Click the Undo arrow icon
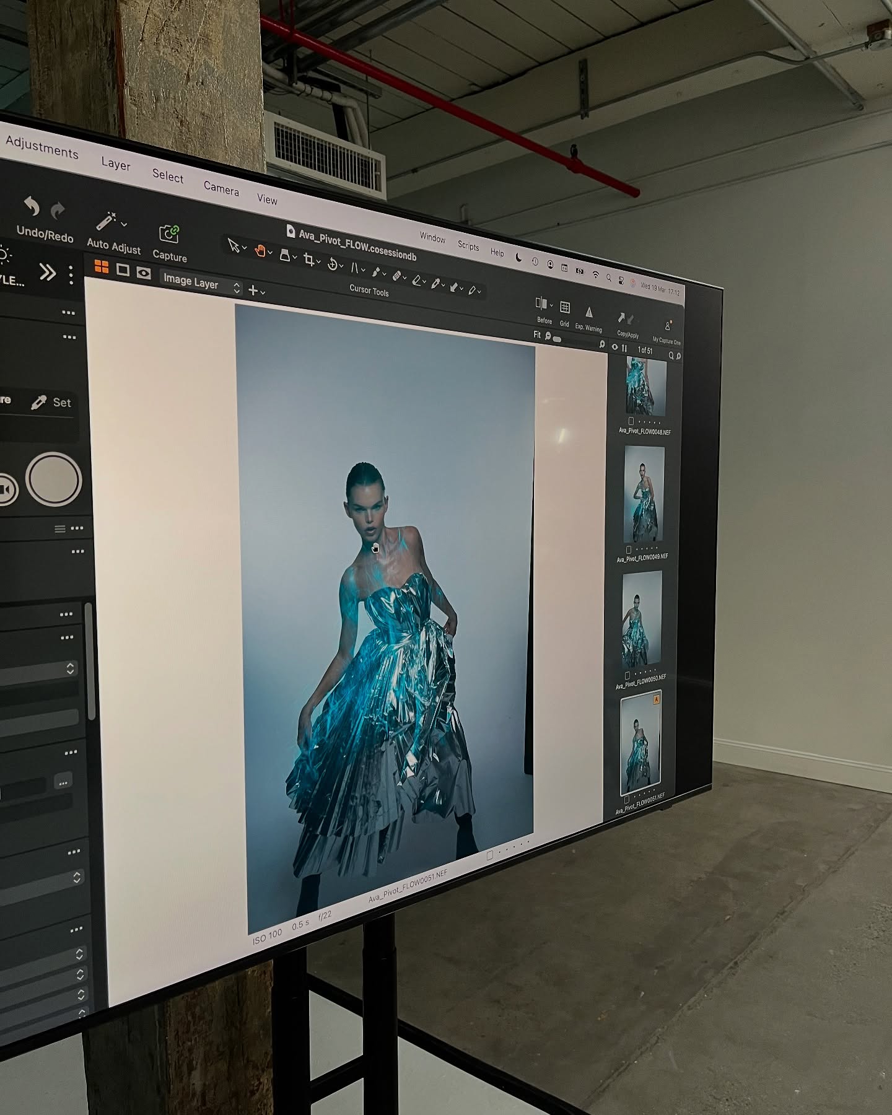Screen dimensions: 892x1115 32,206
